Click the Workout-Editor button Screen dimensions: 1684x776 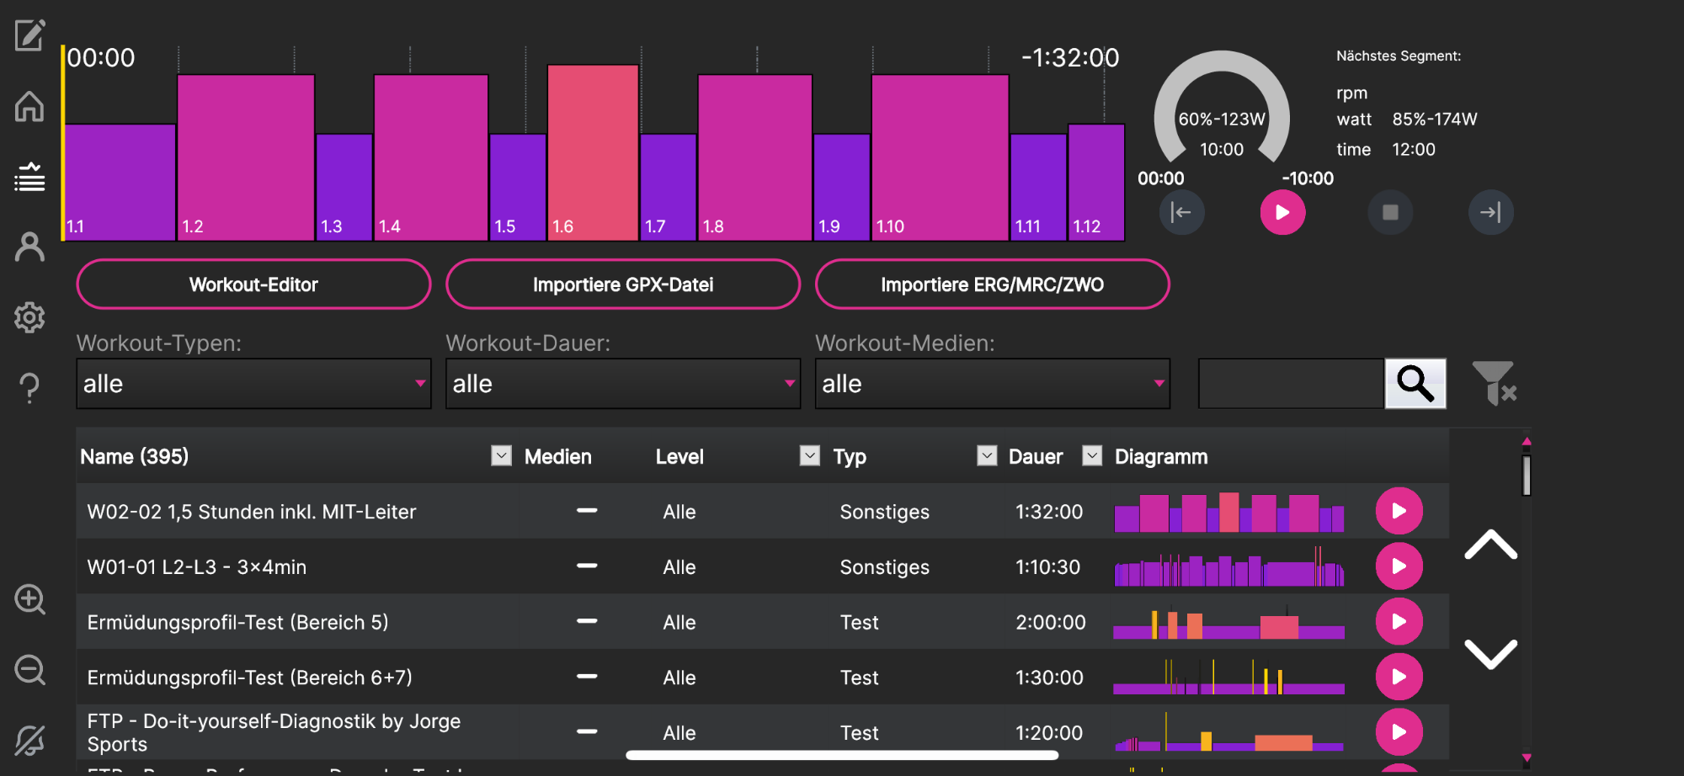pos(253,284)
